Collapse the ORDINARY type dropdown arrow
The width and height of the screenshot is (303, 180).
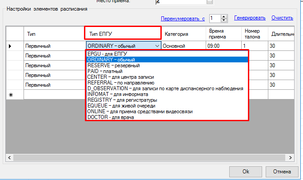point(157,46)
